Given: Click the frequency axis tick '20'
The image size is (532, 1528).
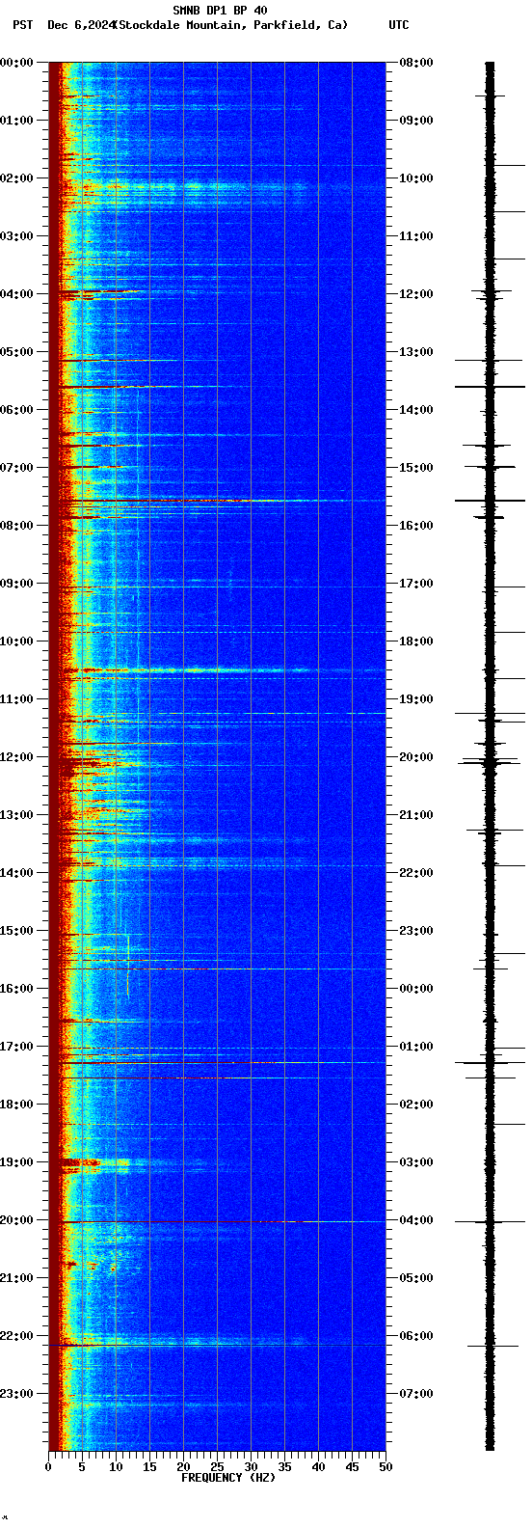Looking at the screenshot, I should pyautogui.click(x=183, y=1466).
